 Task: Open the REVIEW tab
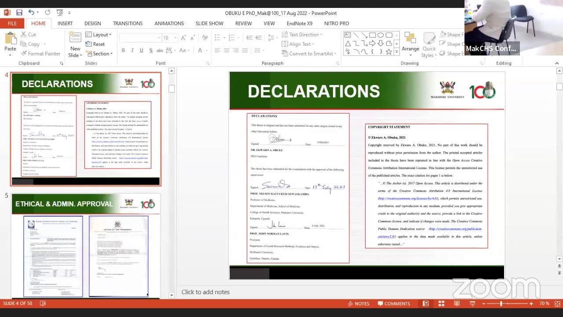click(243, 23)
